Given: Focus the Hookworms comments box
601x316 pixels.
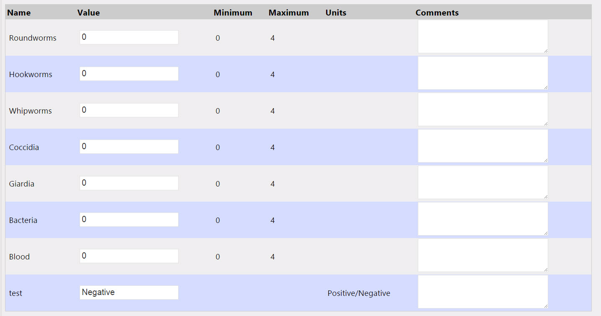Looking at the screenshot, I should [x=483, y=73].
